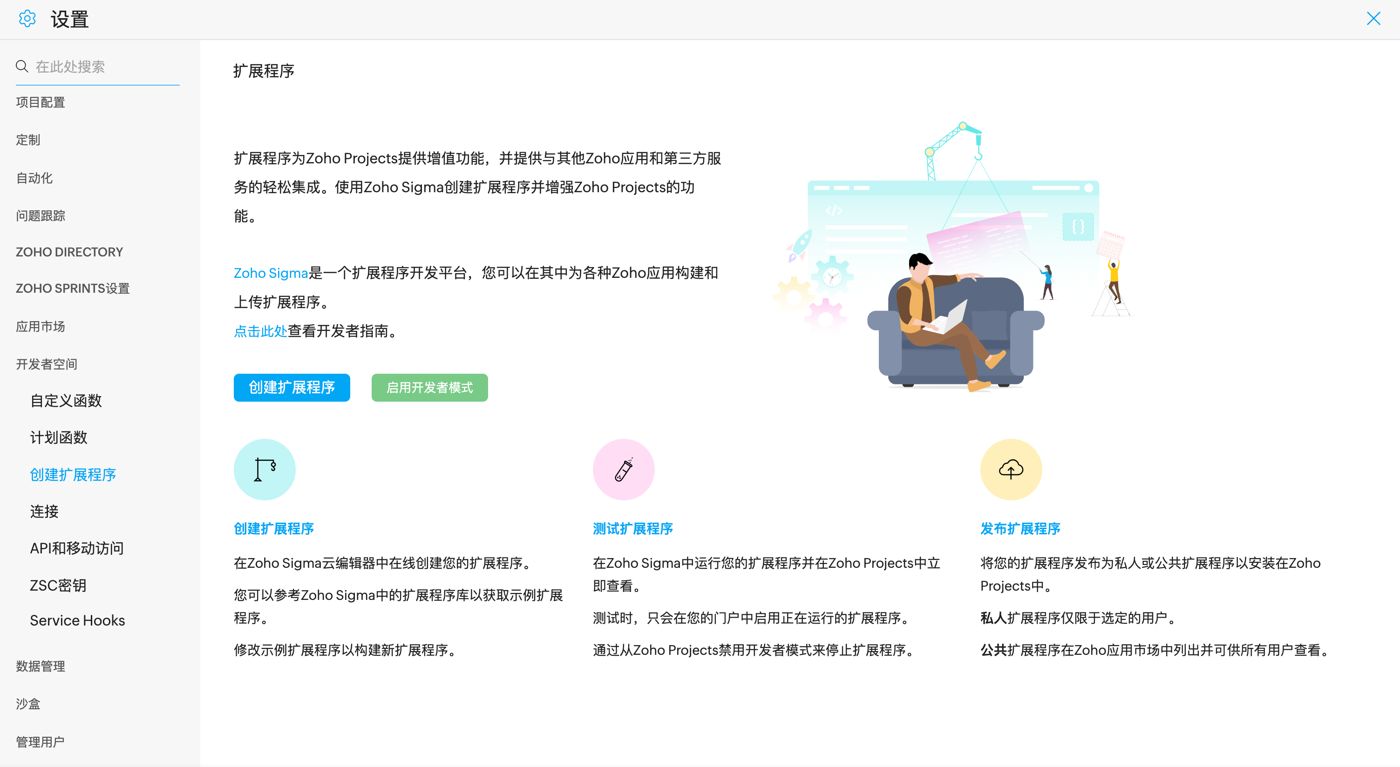This screenshot has width=1400, height=767.
Task: Enable developer mode via 启用开发者模式
Action: [x=429, y=387]
